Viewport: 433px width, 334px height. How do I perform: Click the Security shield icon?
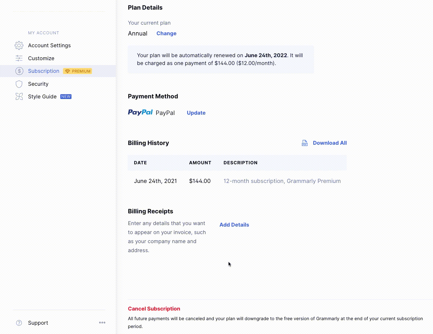pyautogui.click(x=19, y=84)
